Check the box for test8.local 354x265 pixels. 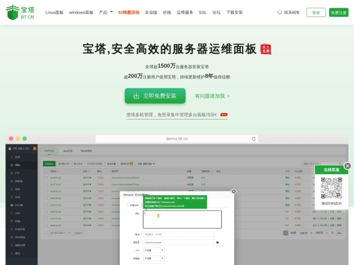[x=46, y=178]
